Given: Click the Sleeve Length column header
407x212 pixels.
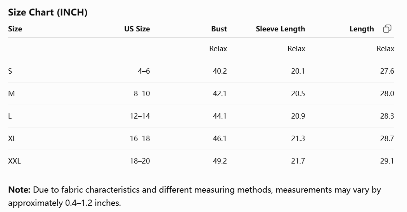Looking at the screenshot, I should (x=281, y=29).
